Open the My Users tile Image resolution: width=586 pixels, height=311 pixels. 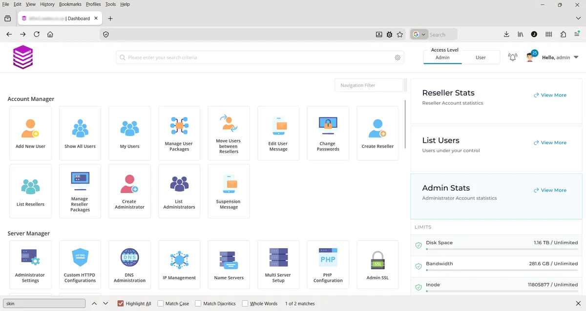click(x=130, y=134)
